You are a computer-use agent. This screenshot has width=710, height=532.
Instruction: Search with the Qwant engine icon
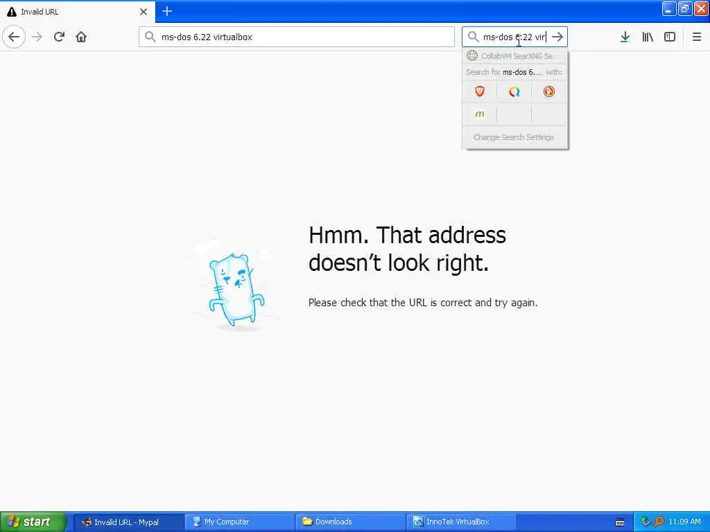(514, 92)
